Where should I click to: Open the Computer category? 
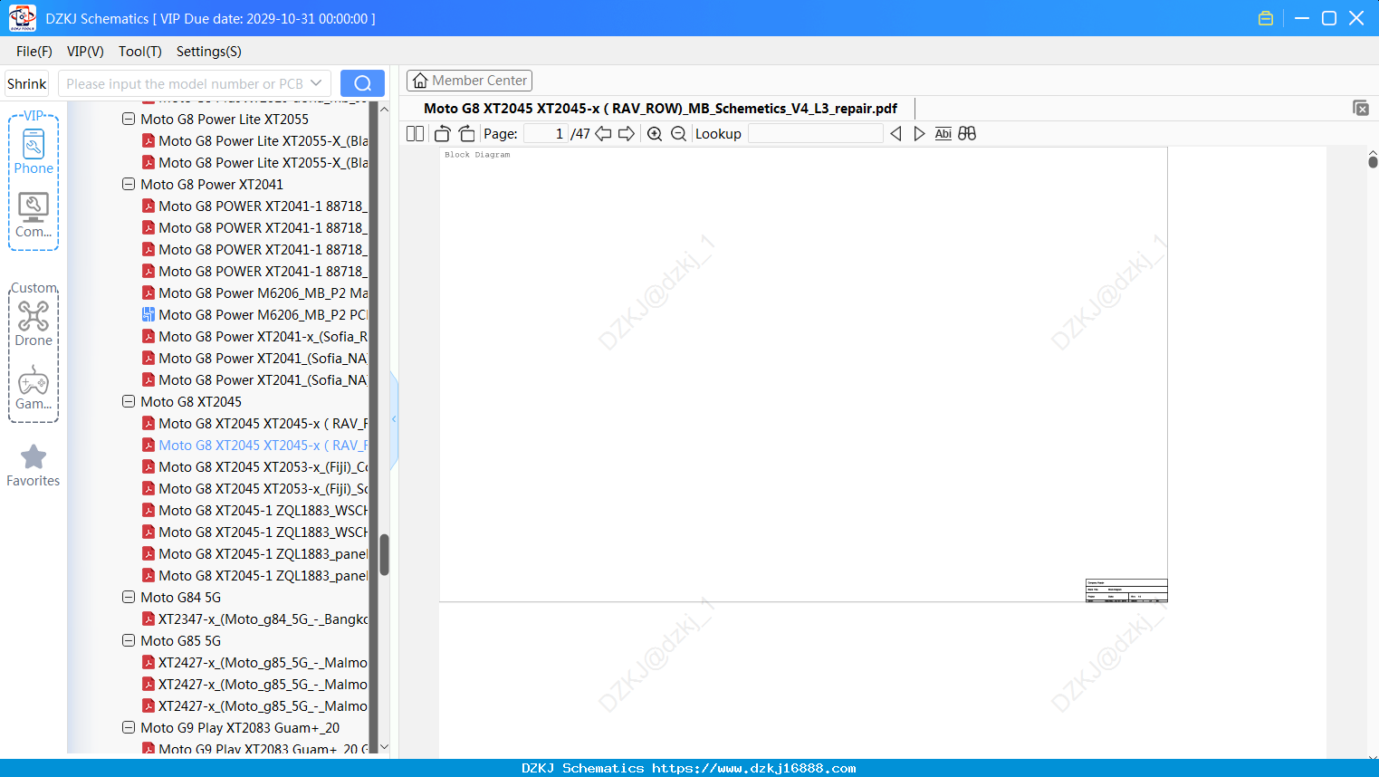(34, 216)
